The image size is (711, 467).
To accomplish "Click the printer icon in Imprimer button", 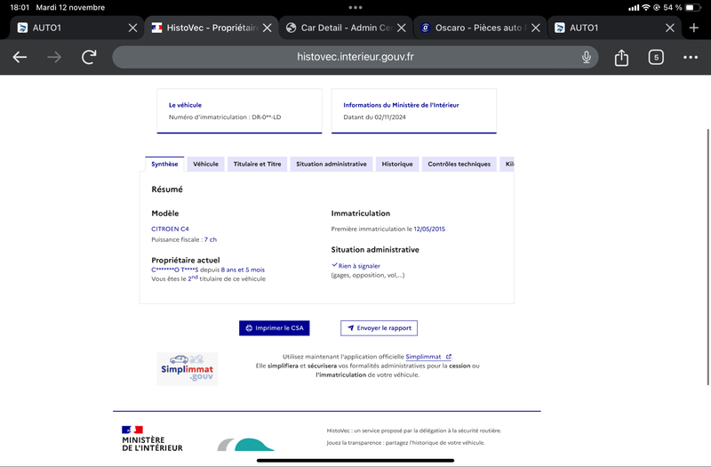I will 249,328.
